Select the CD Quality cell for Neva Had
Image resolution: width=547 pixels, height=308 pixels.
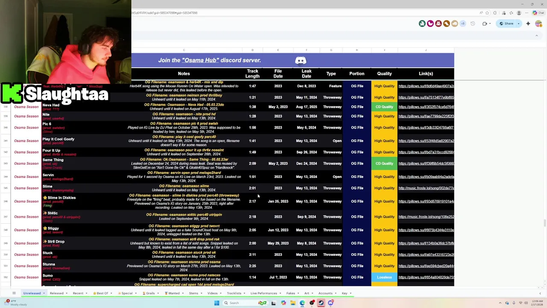(x=384, y=107)
